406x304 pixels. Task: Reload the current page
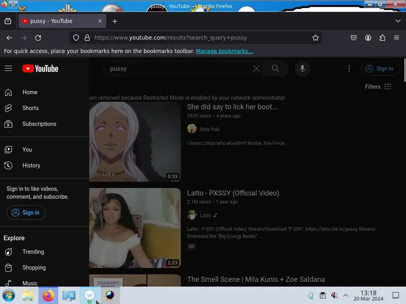point(38,38)
